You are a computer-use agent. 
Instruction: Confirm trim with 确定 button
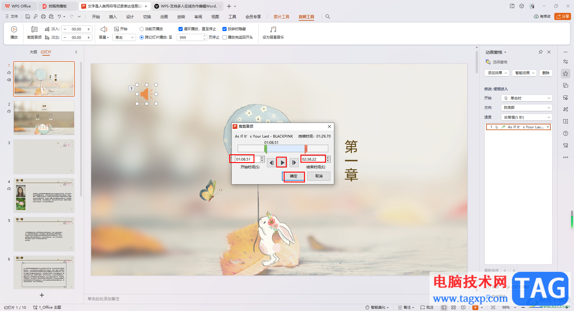(293, 176)
